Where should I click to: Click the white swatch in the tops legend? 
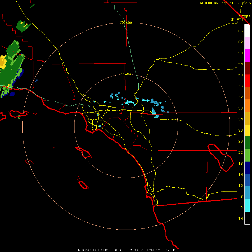(x=247, y=31)
